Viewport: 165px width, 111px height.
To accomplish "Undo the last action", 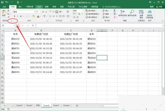I will click(x=6, y=2).
